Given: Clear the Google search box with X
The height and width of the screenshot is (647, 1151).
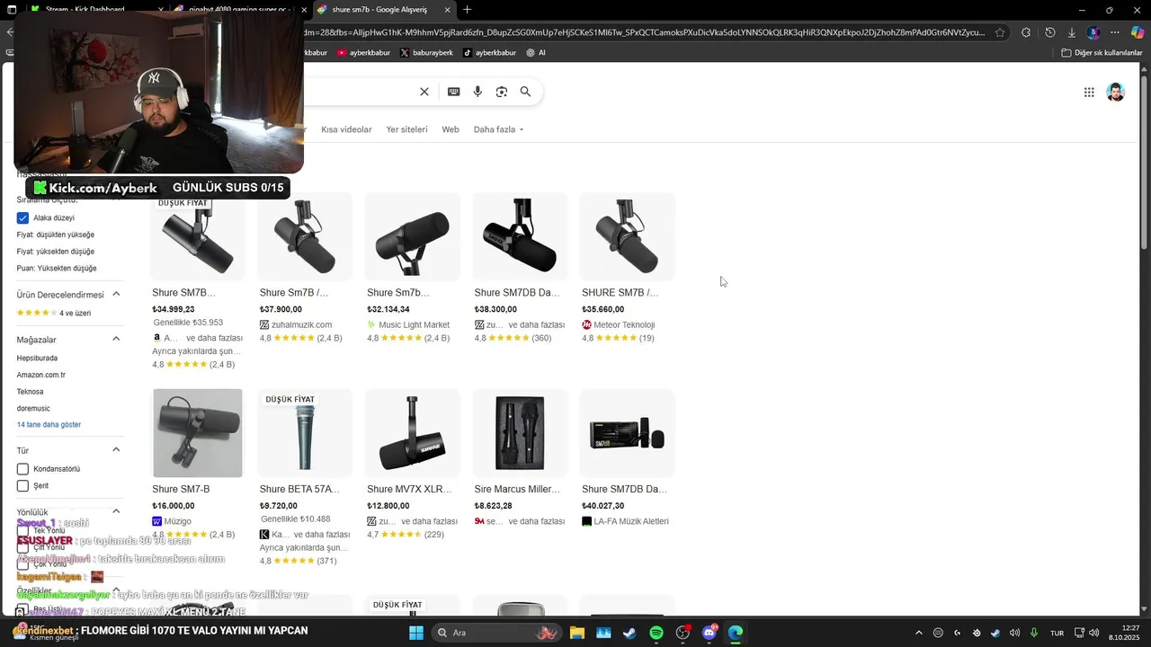Looking at the screenshot, I should [424, 92].
